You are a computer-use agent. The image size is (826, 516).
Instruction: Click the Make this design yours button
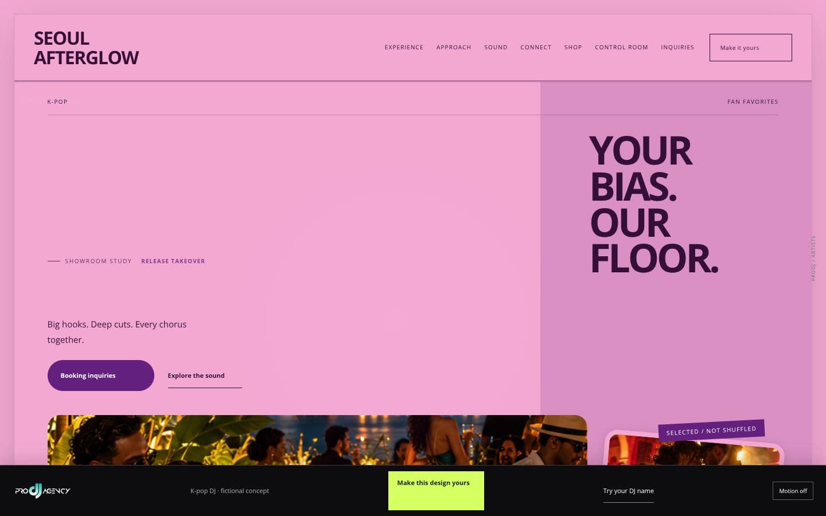pos(436,491)
